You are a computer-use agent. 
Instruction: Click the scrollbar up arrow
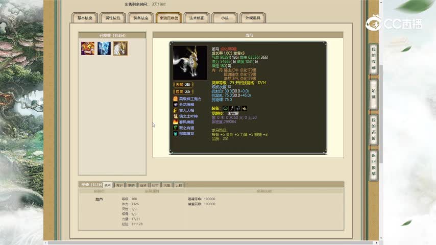381,2
